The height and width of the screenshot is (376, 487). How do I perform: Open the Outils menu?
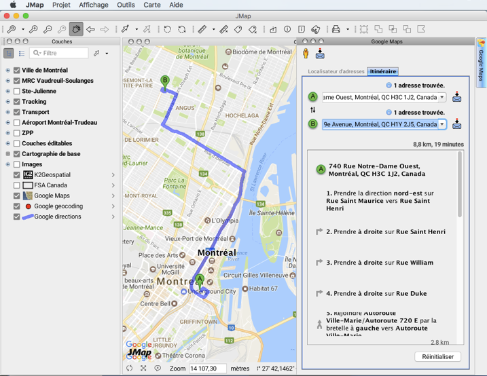(126, 5)
